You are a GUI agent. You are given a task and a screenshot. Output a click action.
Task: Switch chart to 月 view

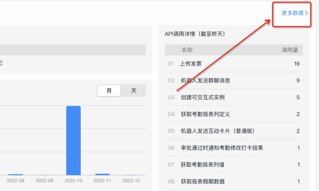click(x=109, y=90)
